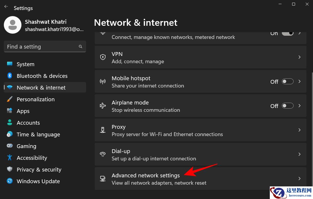This screenshot has height=199, width=313.
Task: Expand the Dial-up settings chevron
Action: pyautogui.click(x=299, y=154)
